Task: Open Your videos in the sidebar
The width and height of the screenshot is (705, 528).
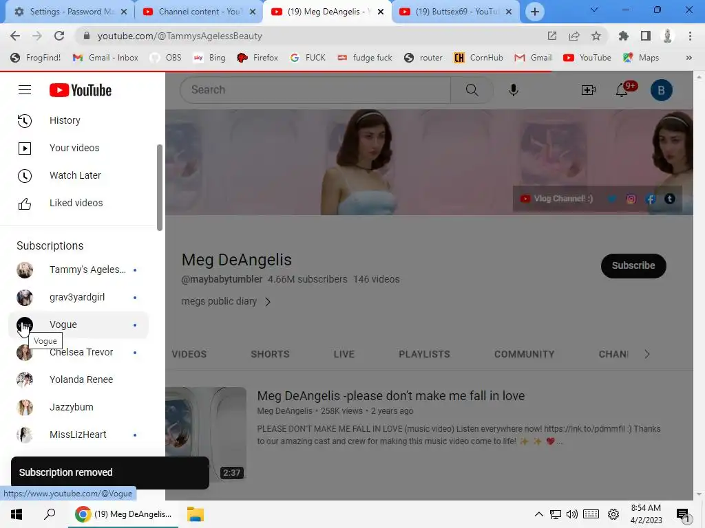Action: coord(78,148)
